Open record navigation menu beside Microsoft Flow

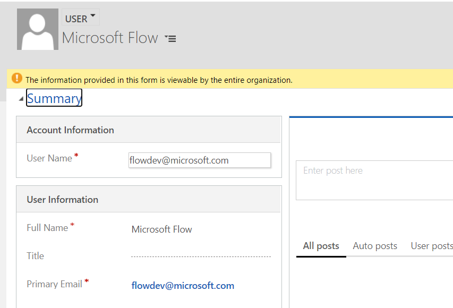(170, 38)
